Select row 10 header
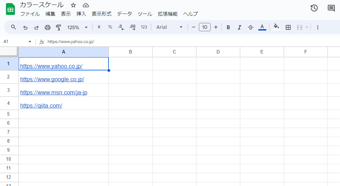The height and width of the screenshot is (186, 340). [x=8, y=159]
